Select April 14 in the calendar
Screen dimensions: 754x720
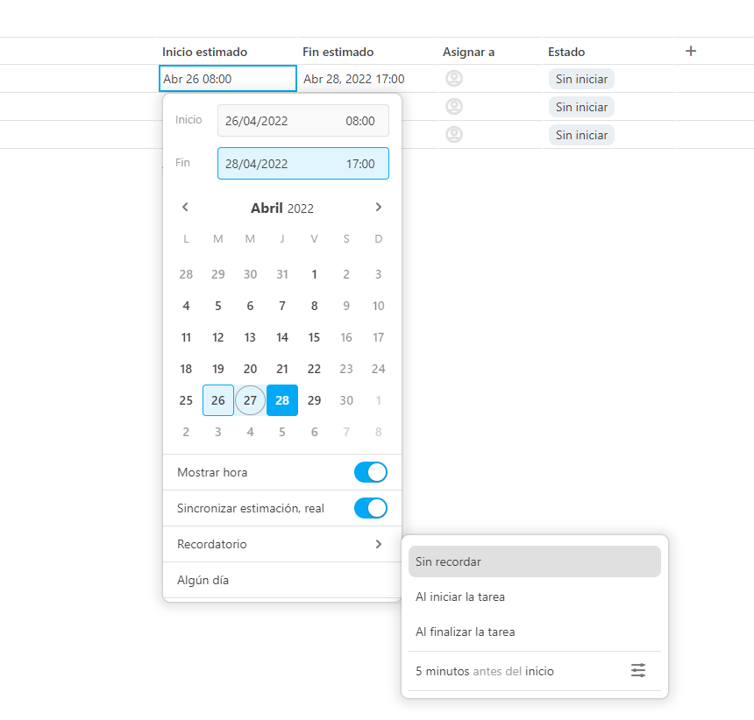pos(282,337)
